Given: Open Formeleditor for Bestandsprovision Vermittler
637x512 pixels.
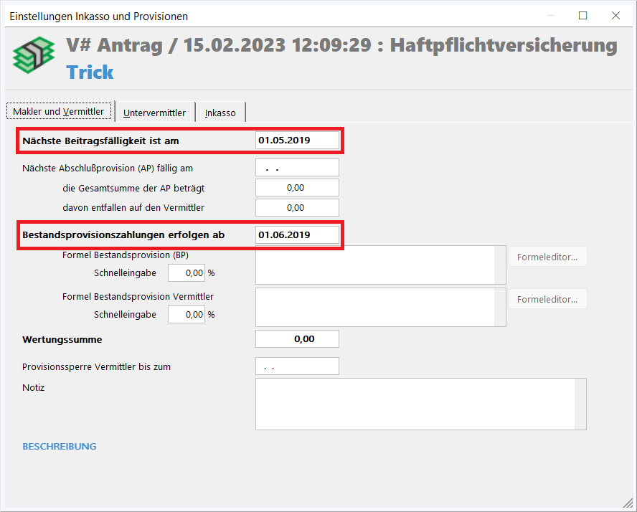Looking at the screenshot, I should [x=547, y=299].
